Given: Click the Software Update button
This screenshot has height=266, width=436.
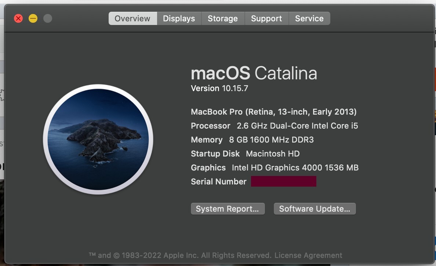Looking at the screenshot, I should (x=315, y=209).
